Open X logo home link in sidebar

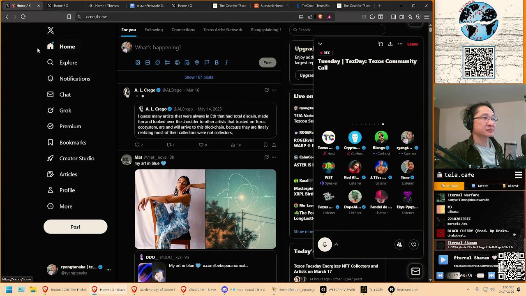point(51,30)
